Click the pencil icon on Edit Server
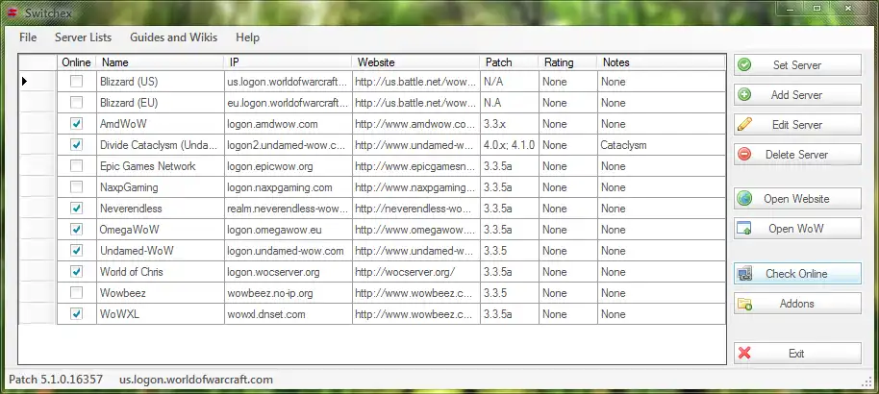Viewport: 879px width, 394px height. [744, 124]
